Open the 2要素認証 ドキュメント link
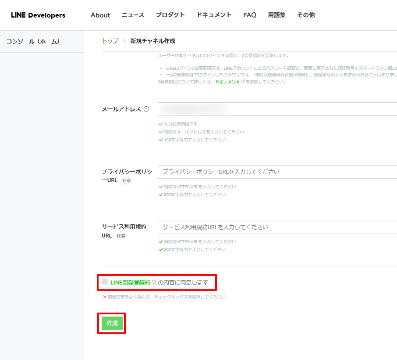The height and width of the screenshot is (360, 397). tap(227, 82)
